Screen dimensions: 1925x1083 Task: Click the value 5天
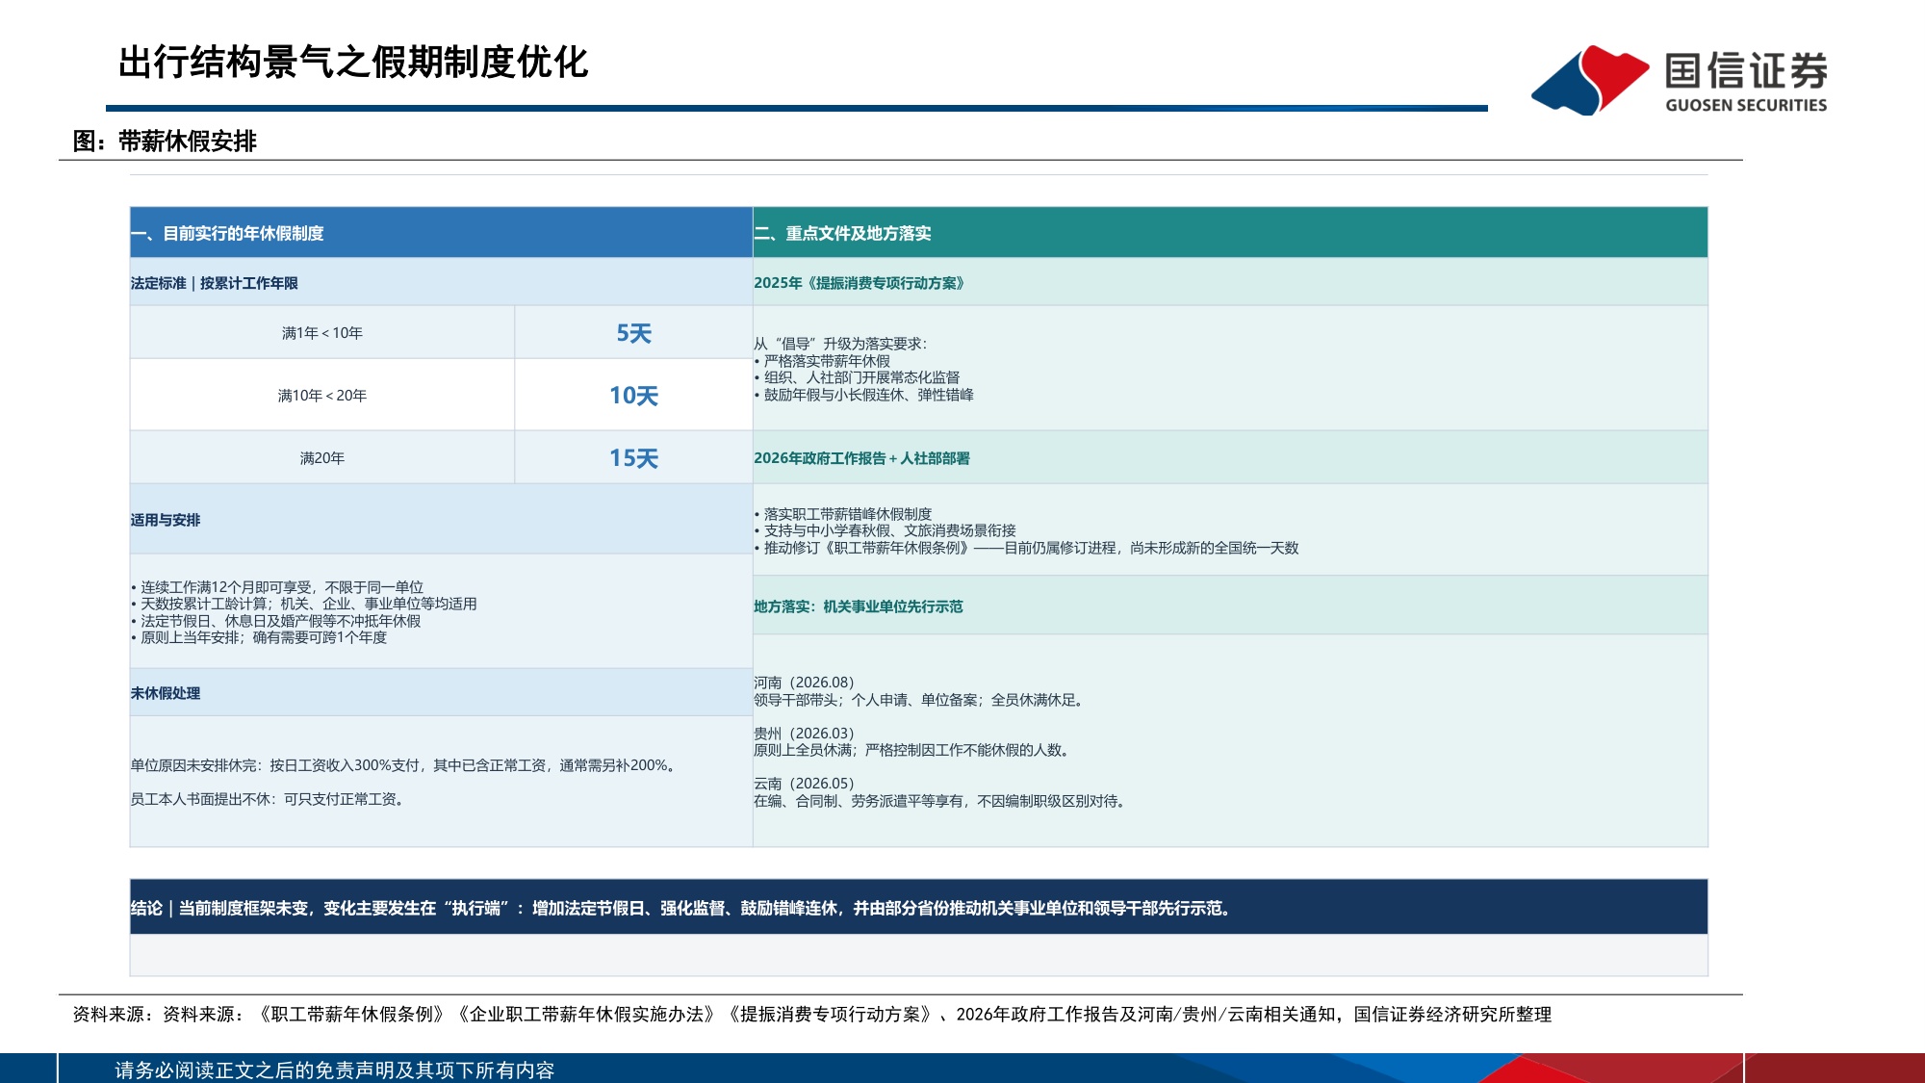[x=633, y=333]
